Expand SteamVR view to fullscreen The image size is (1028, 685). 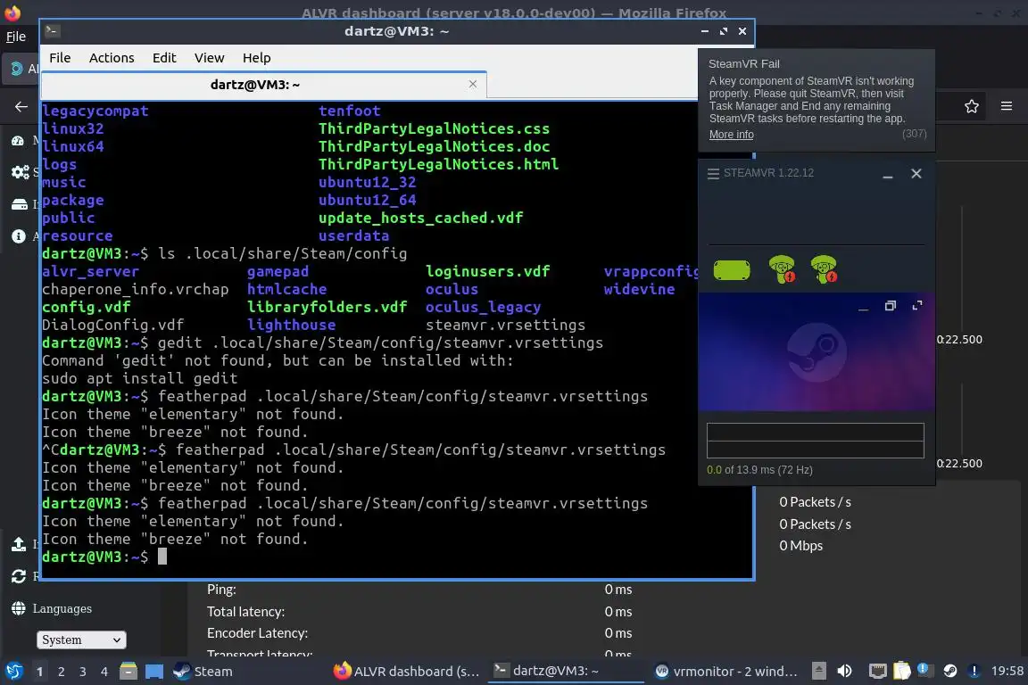[917, 305]
